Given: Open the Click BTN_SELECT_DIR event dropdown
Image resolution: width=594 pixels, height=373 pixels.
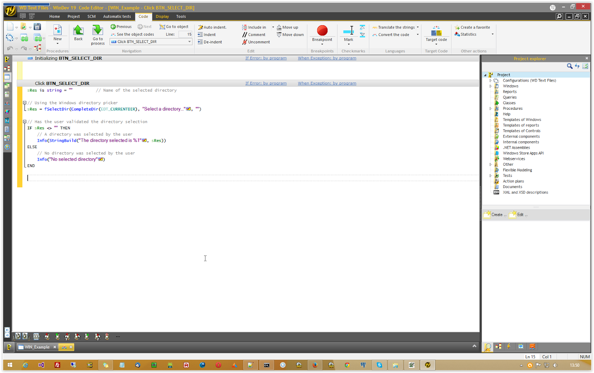Looking at the screenshot, I should coord(189,42).
